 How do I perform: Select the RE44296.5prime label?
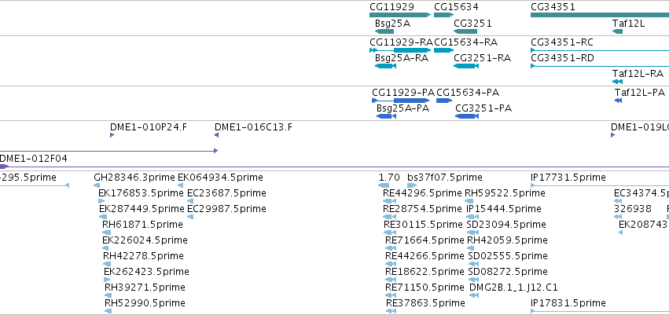pyautogui.click(x=422, y=193)
